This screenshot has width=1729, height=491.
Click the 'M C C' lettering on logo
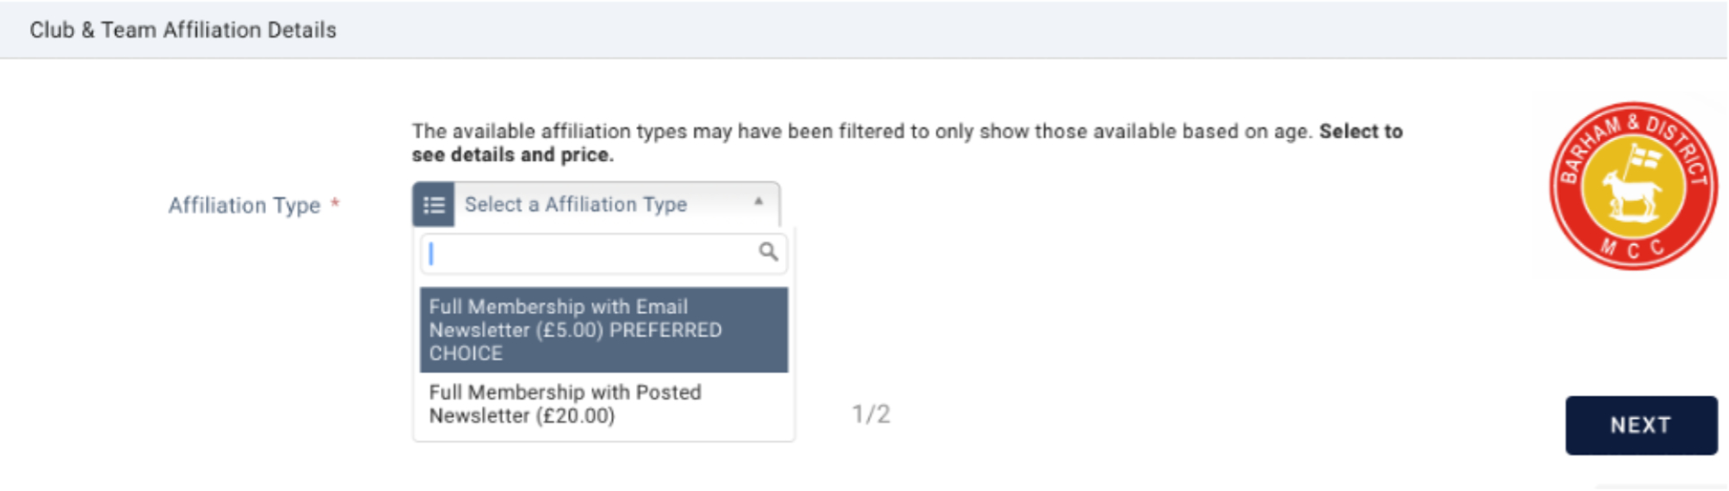(x=1633, y=249)
